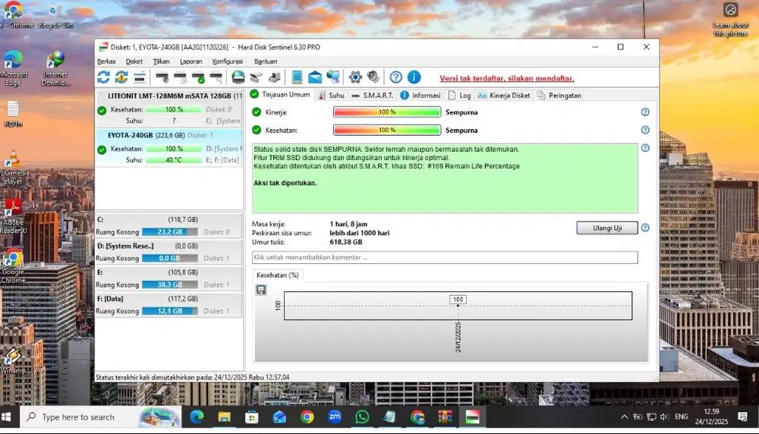759x434 pixels.
Task: Click the blue refresh arrows toolbar icon
Action: point(103,77)
